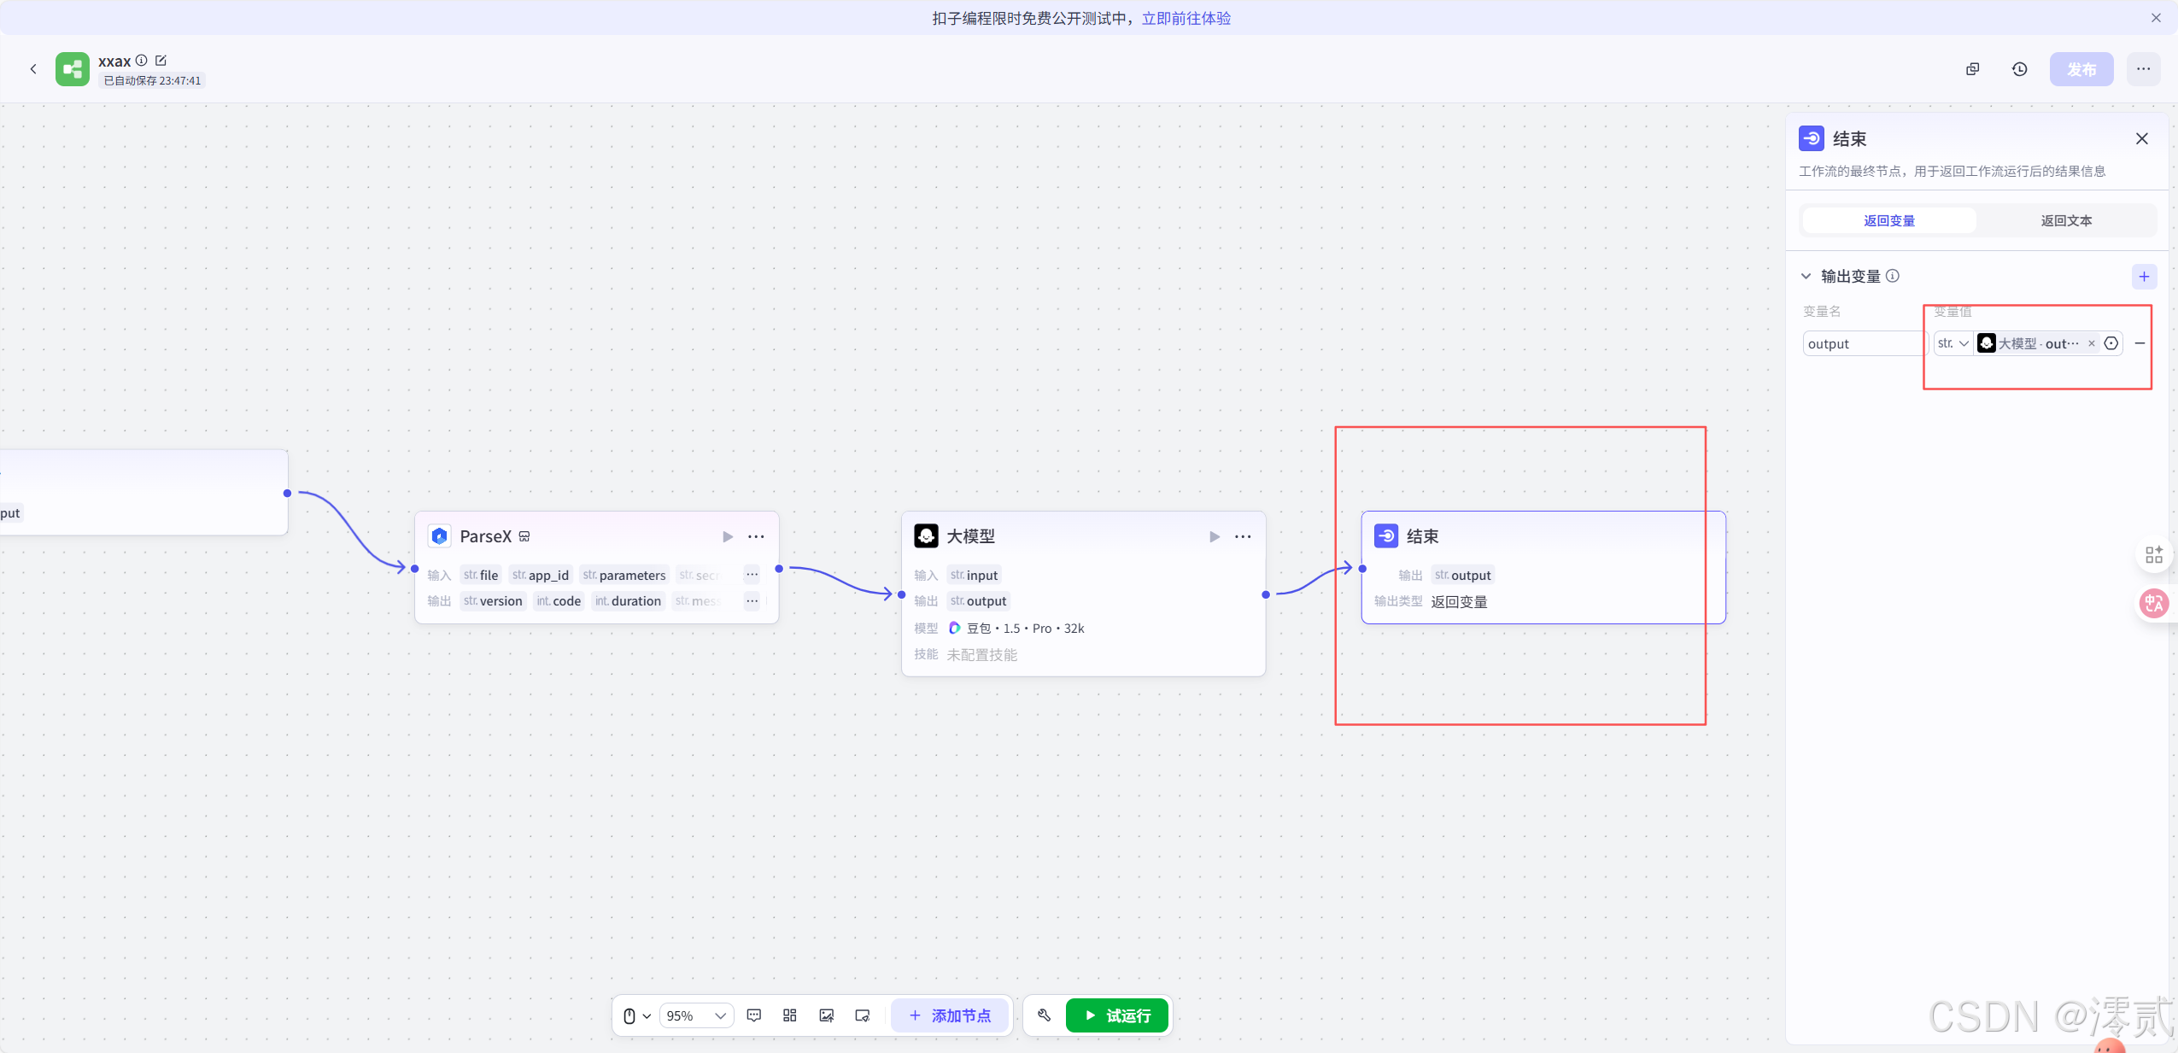Edit workflow name with pencil icon
The width and height of the screenshot is (2178, 1053).
(x=161, y=61)
